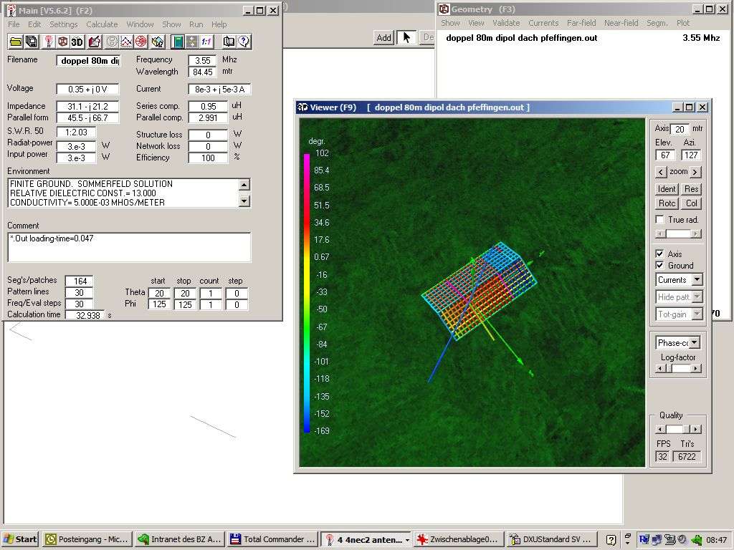Expand the Currents dropdown in Viewer

tap(697, 280)
